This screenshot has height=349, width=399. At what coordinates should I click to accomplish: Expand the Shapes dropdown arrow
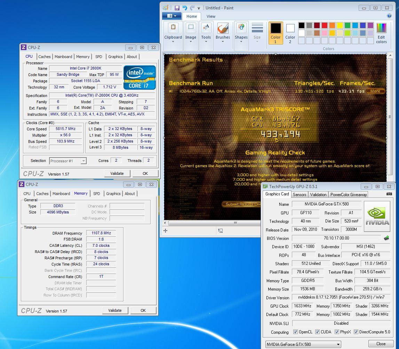[241, 42]
